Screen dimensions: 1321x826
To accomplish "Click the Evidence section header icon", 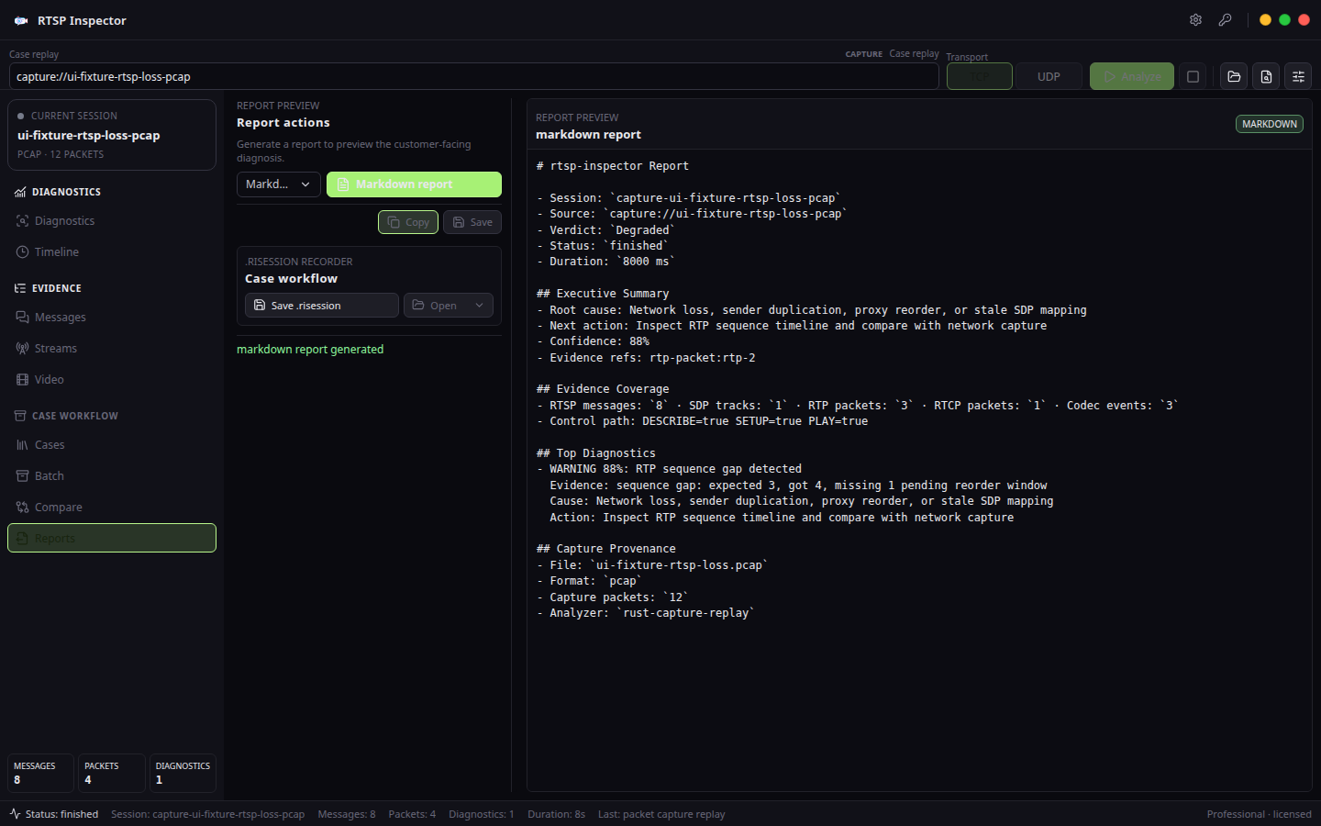I will pos(20,288).
